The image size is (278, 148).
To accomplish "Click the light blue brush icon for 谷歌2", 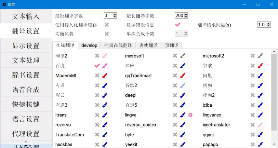I will pos(182,86).
